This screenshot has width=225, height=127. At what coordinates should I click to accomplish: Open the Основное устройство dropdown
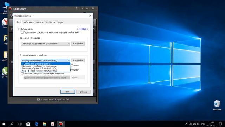click(46, 44)
